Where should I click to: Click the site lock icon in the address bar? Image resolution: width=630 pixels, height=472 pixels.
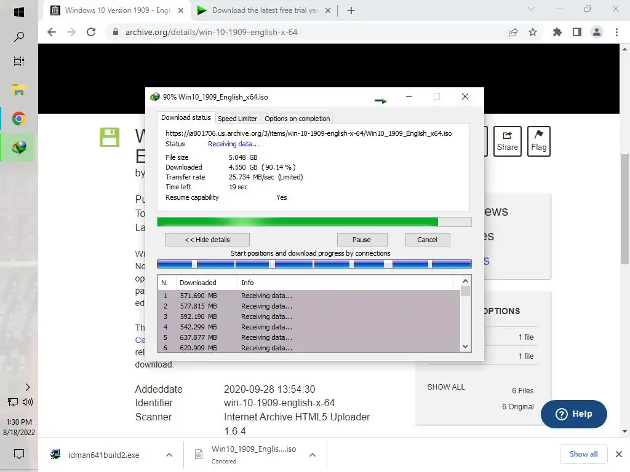tap(116, 32)
